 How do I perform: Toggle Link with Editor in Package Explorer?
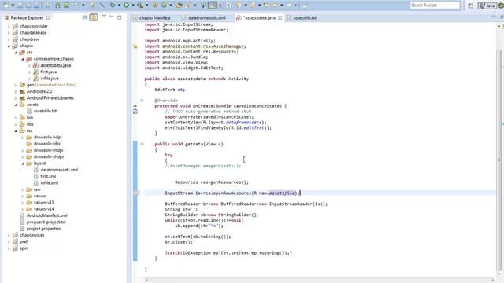[94, 17]
